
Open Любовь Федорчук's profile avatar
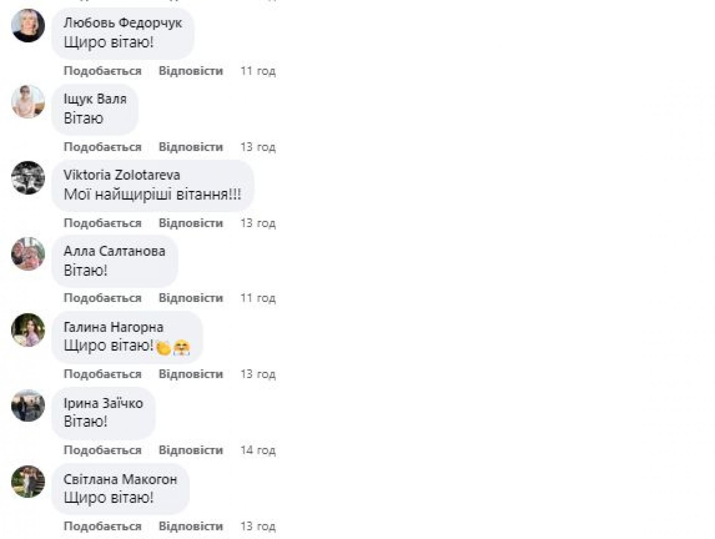[x=28, y=26]
